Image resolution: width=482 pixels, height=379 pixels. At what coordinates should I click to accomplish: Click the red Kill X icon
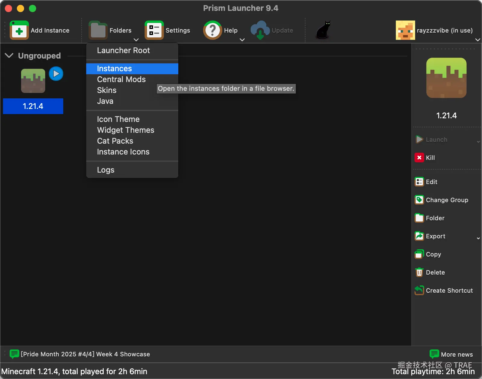point(419,158)
